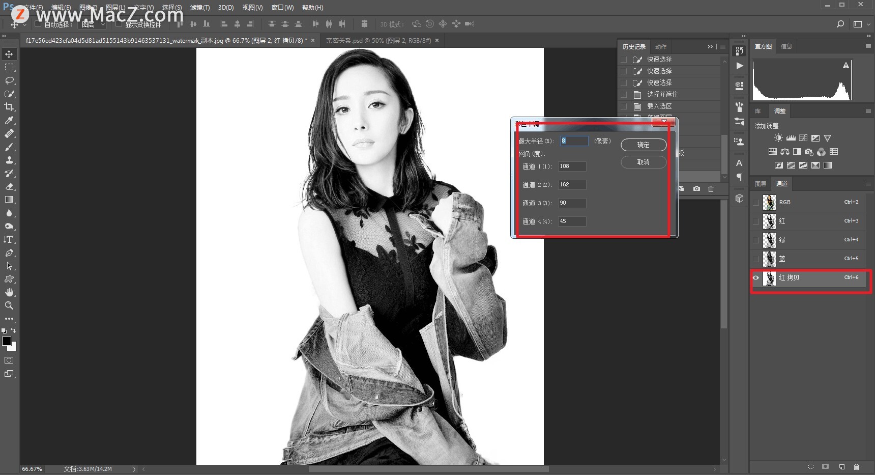Image resolution: width=875 pixels, height=475 pixels.
Task: Open History panel flyout menu
Action: coord(723,46)
